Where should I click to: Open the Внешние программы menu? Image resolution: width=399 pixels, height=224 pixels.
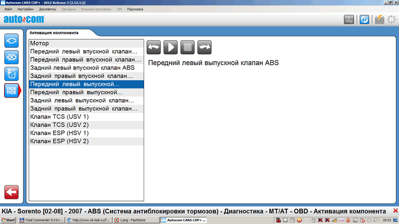(x=96, y=9)
